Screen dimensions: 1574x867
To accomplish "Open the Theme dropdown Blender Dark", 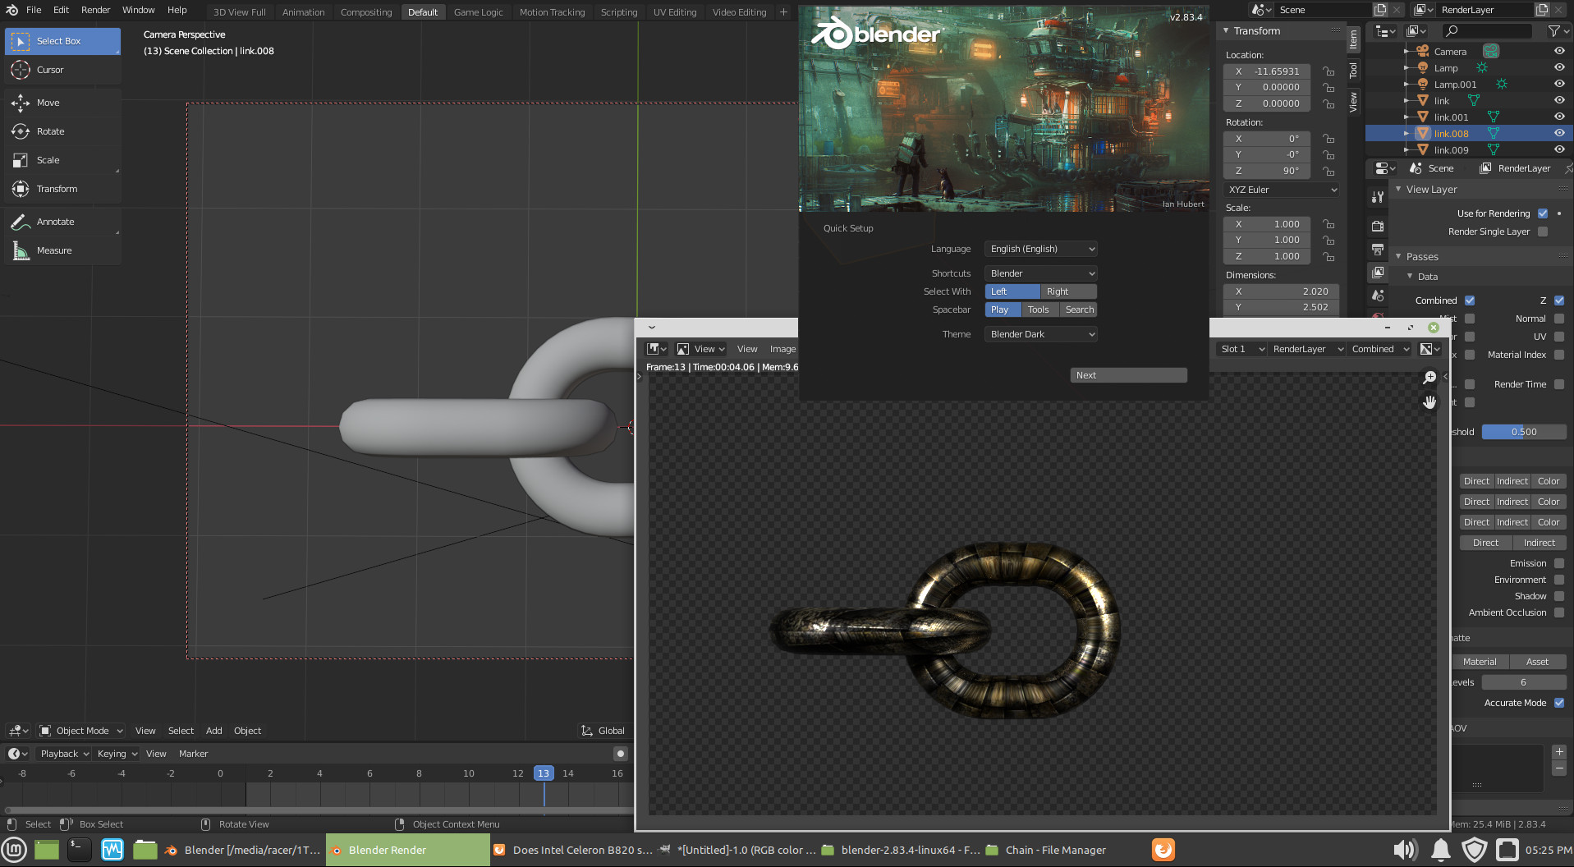I will 1041,334.
